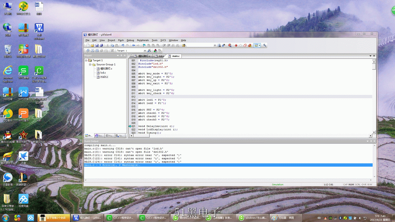Navigate backwards with blue left arrow
Screen dimensions: 395x222
[x=134, y=45]
